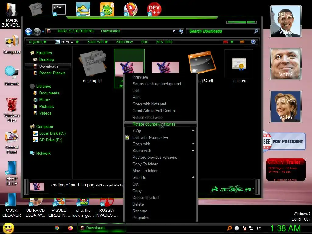The height and width of the screenshot is (234, 312).
Task: Expand the address bar history dropdown
Action: click(174, 31)
